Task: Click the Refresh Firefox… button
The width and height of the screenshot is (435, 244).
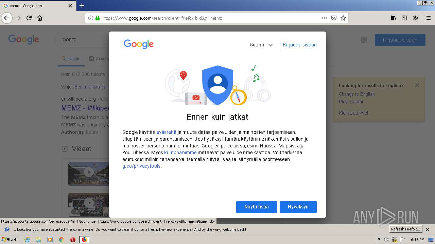Action: click(x=406, y=229)
